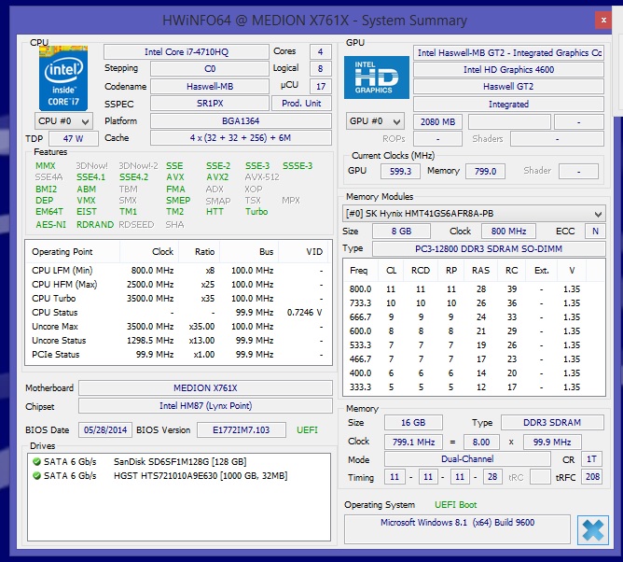
Task: Click the Motherboard MEDION X761X field
Action: point(205,387)
